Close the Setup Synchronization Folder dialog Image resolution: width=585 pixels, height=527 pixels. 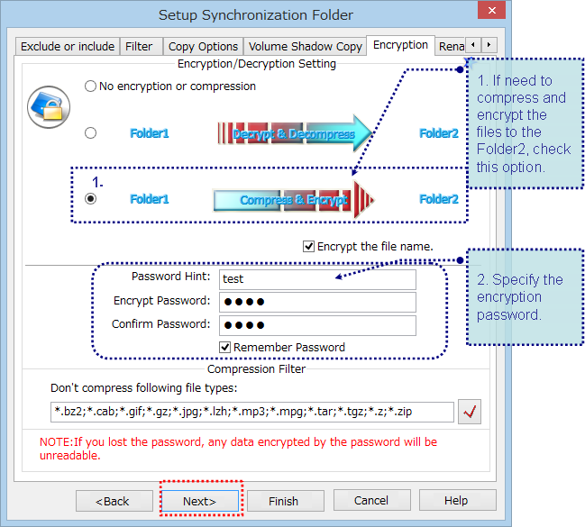click(x=492, y=10)
